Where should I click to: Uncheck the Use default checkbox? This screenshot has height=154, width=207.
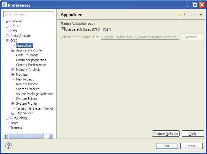62,29
